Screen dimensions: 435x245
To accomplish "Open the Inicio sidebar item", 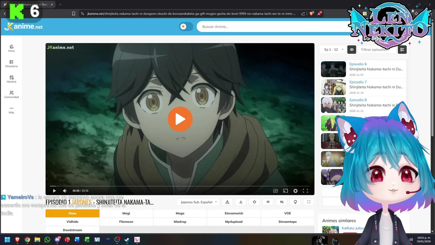I will (x=12, y=48).
